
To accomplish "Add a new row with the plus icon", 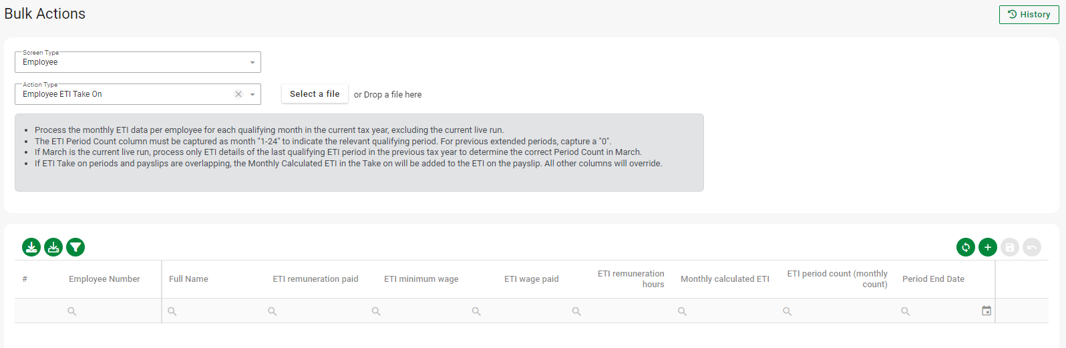I will point(987,247).
